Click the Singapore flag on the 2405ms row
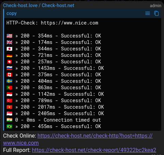The width and height of the screenshot is (164, 155). coord(10,113)
